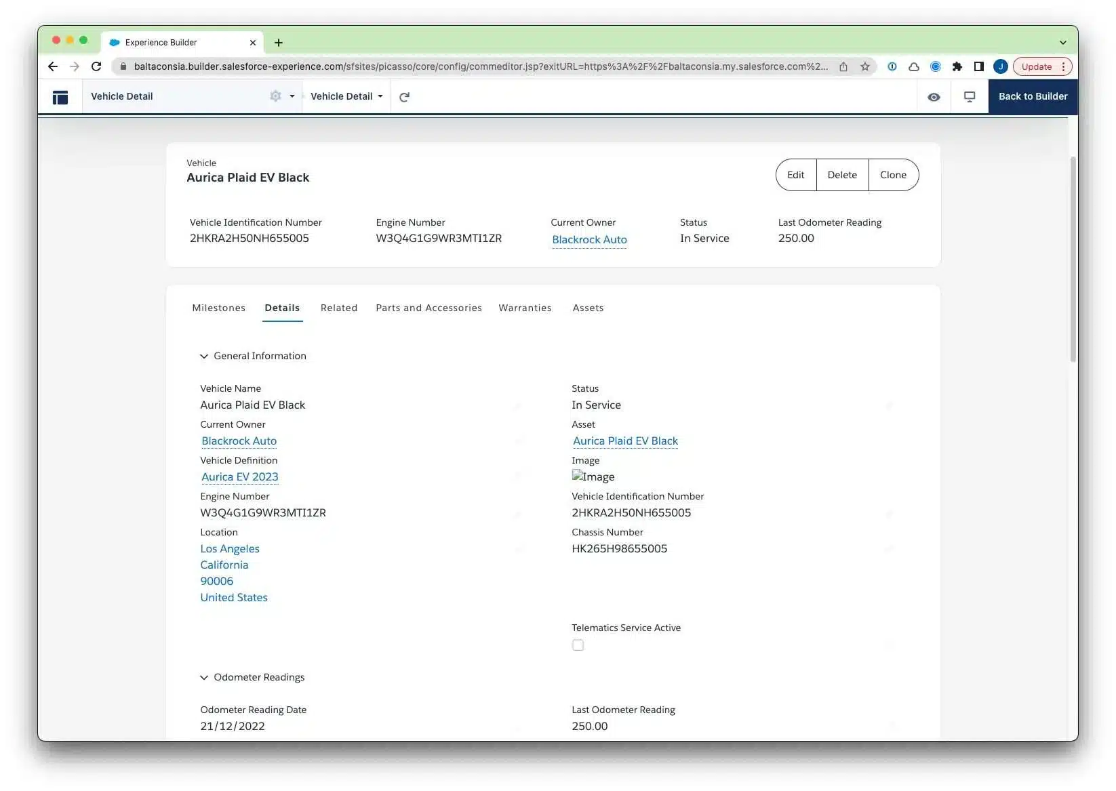
Task: Open a new browser tab
Action: [x=279, y=43]
